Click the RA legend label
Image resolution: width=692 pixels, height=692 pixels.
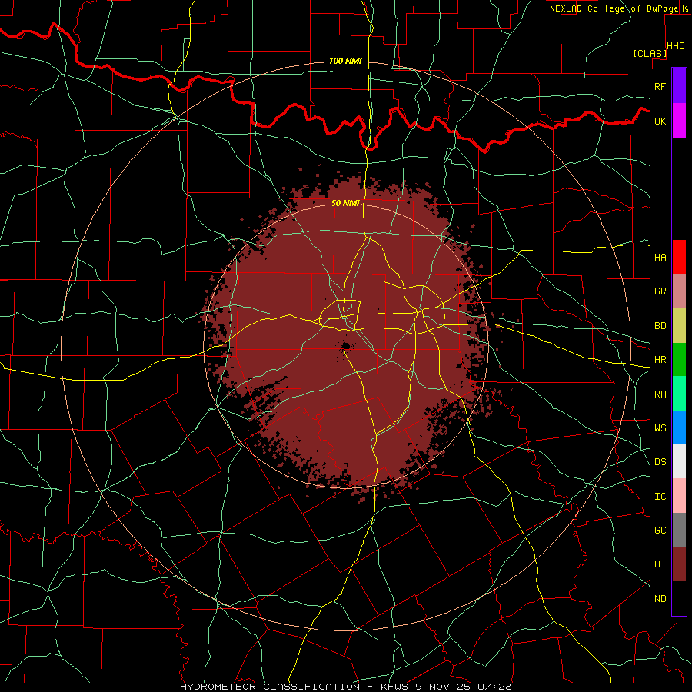point(660,394)
